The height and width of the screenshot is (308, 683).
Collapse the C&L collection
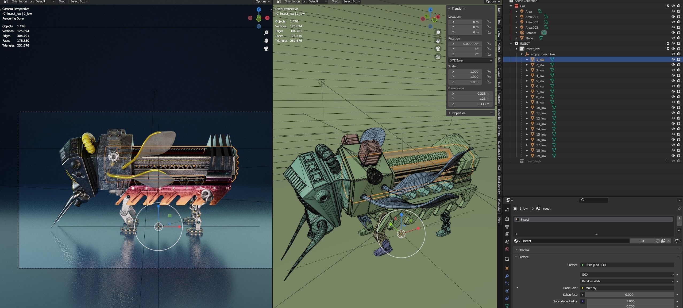(511, 6)
